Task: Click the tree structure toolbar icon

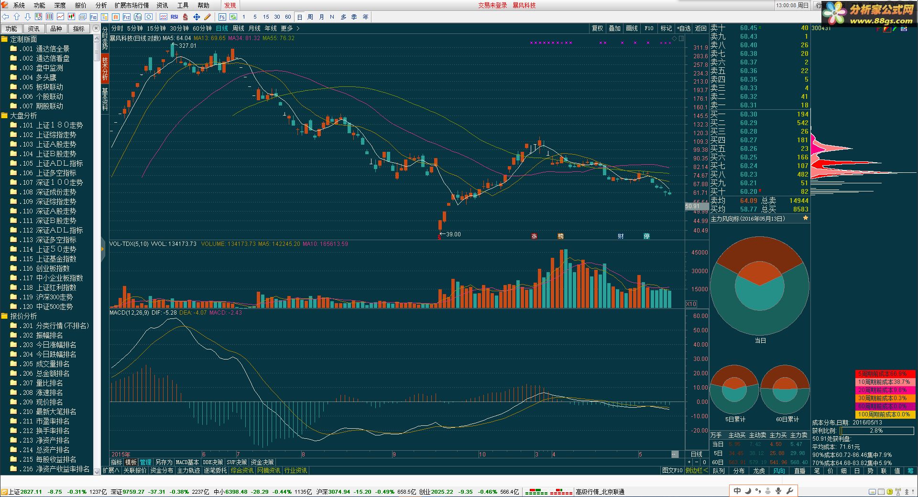Action: 104,17
